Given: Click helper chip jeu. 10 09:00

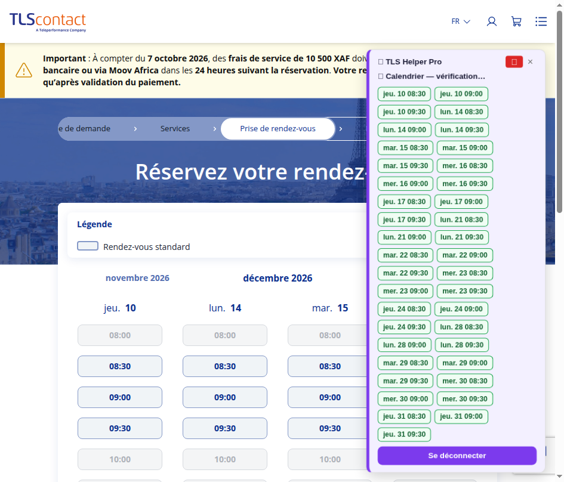Looking at the screenshot, I should [461, 94].
